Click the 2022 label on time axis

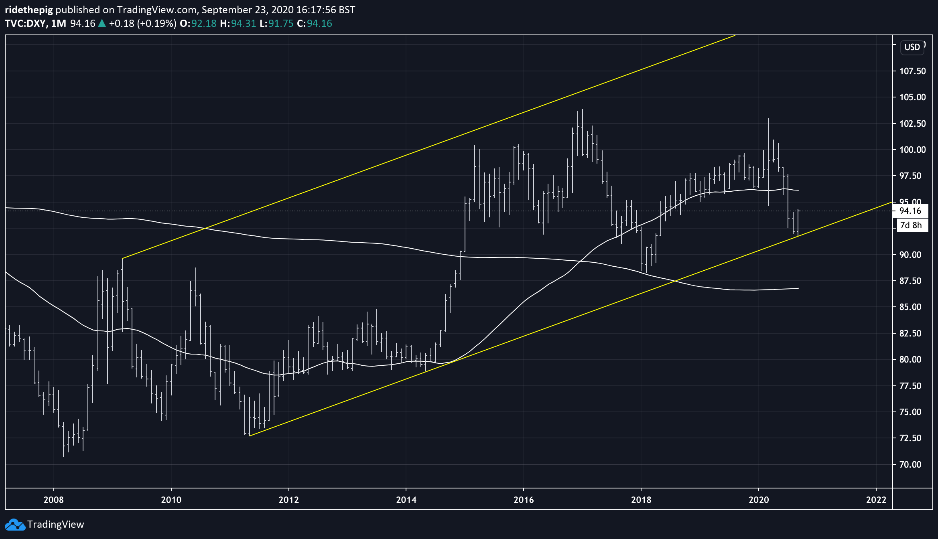[877, 500]
